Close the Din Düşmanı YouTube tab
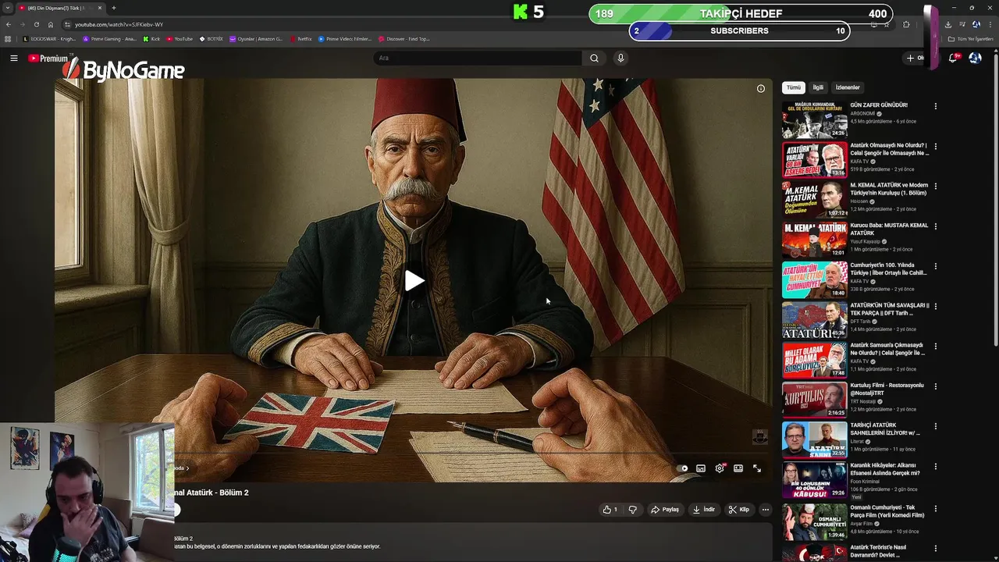Screen dimensions: 999x562 coord(99,8)
